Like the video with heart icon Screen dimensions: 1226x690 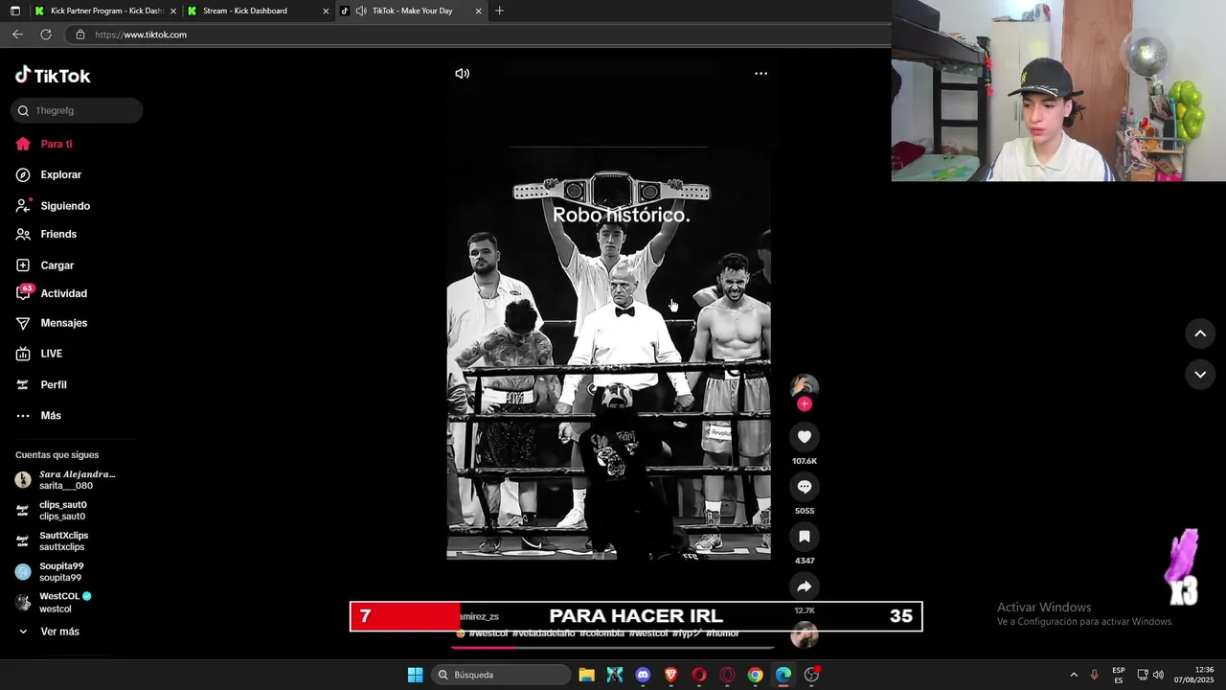[805, 437]
